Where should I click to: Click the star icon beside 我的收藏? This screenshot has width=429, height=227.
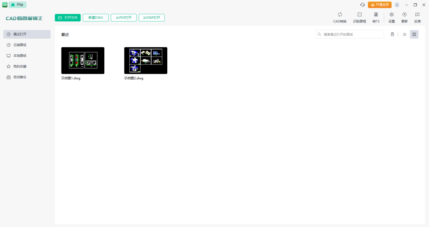coord(9,66)
